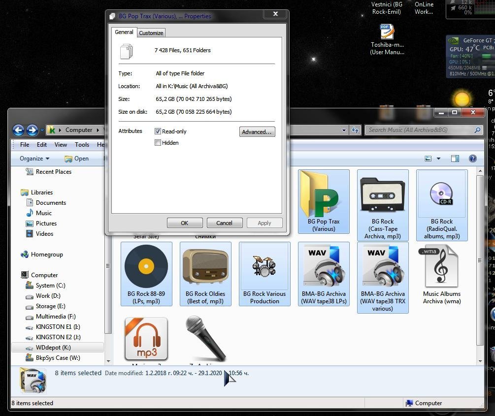Click the Explorer help question mark icon

click(x=472, y=159)
